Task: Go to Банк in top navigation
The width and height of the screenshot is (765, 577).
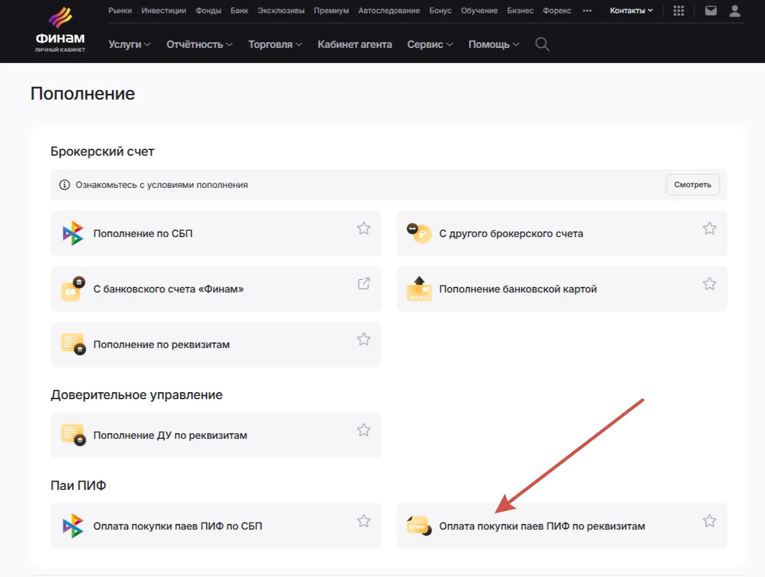Action: click(x=239, y=11)
